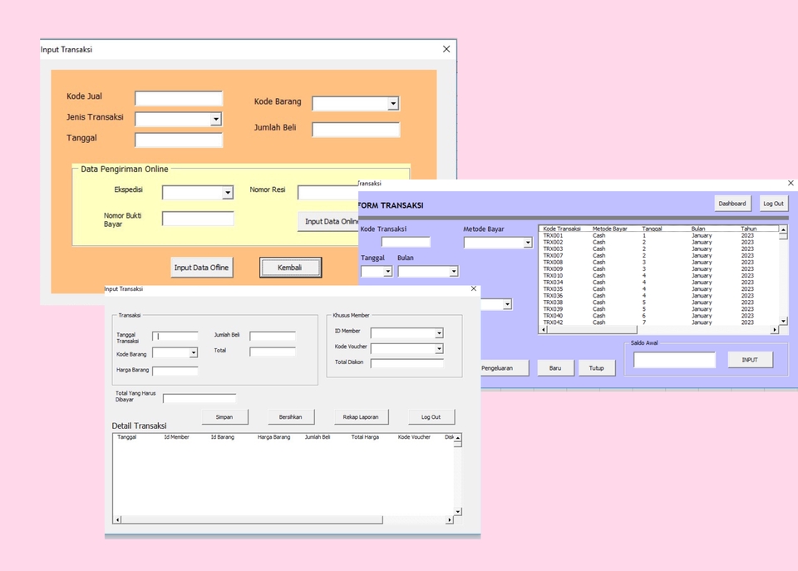Image resolution: width=798 pixels, height=571 pixels.
Task: Click the Saldo Awal input field
Action: coord(674,360)
